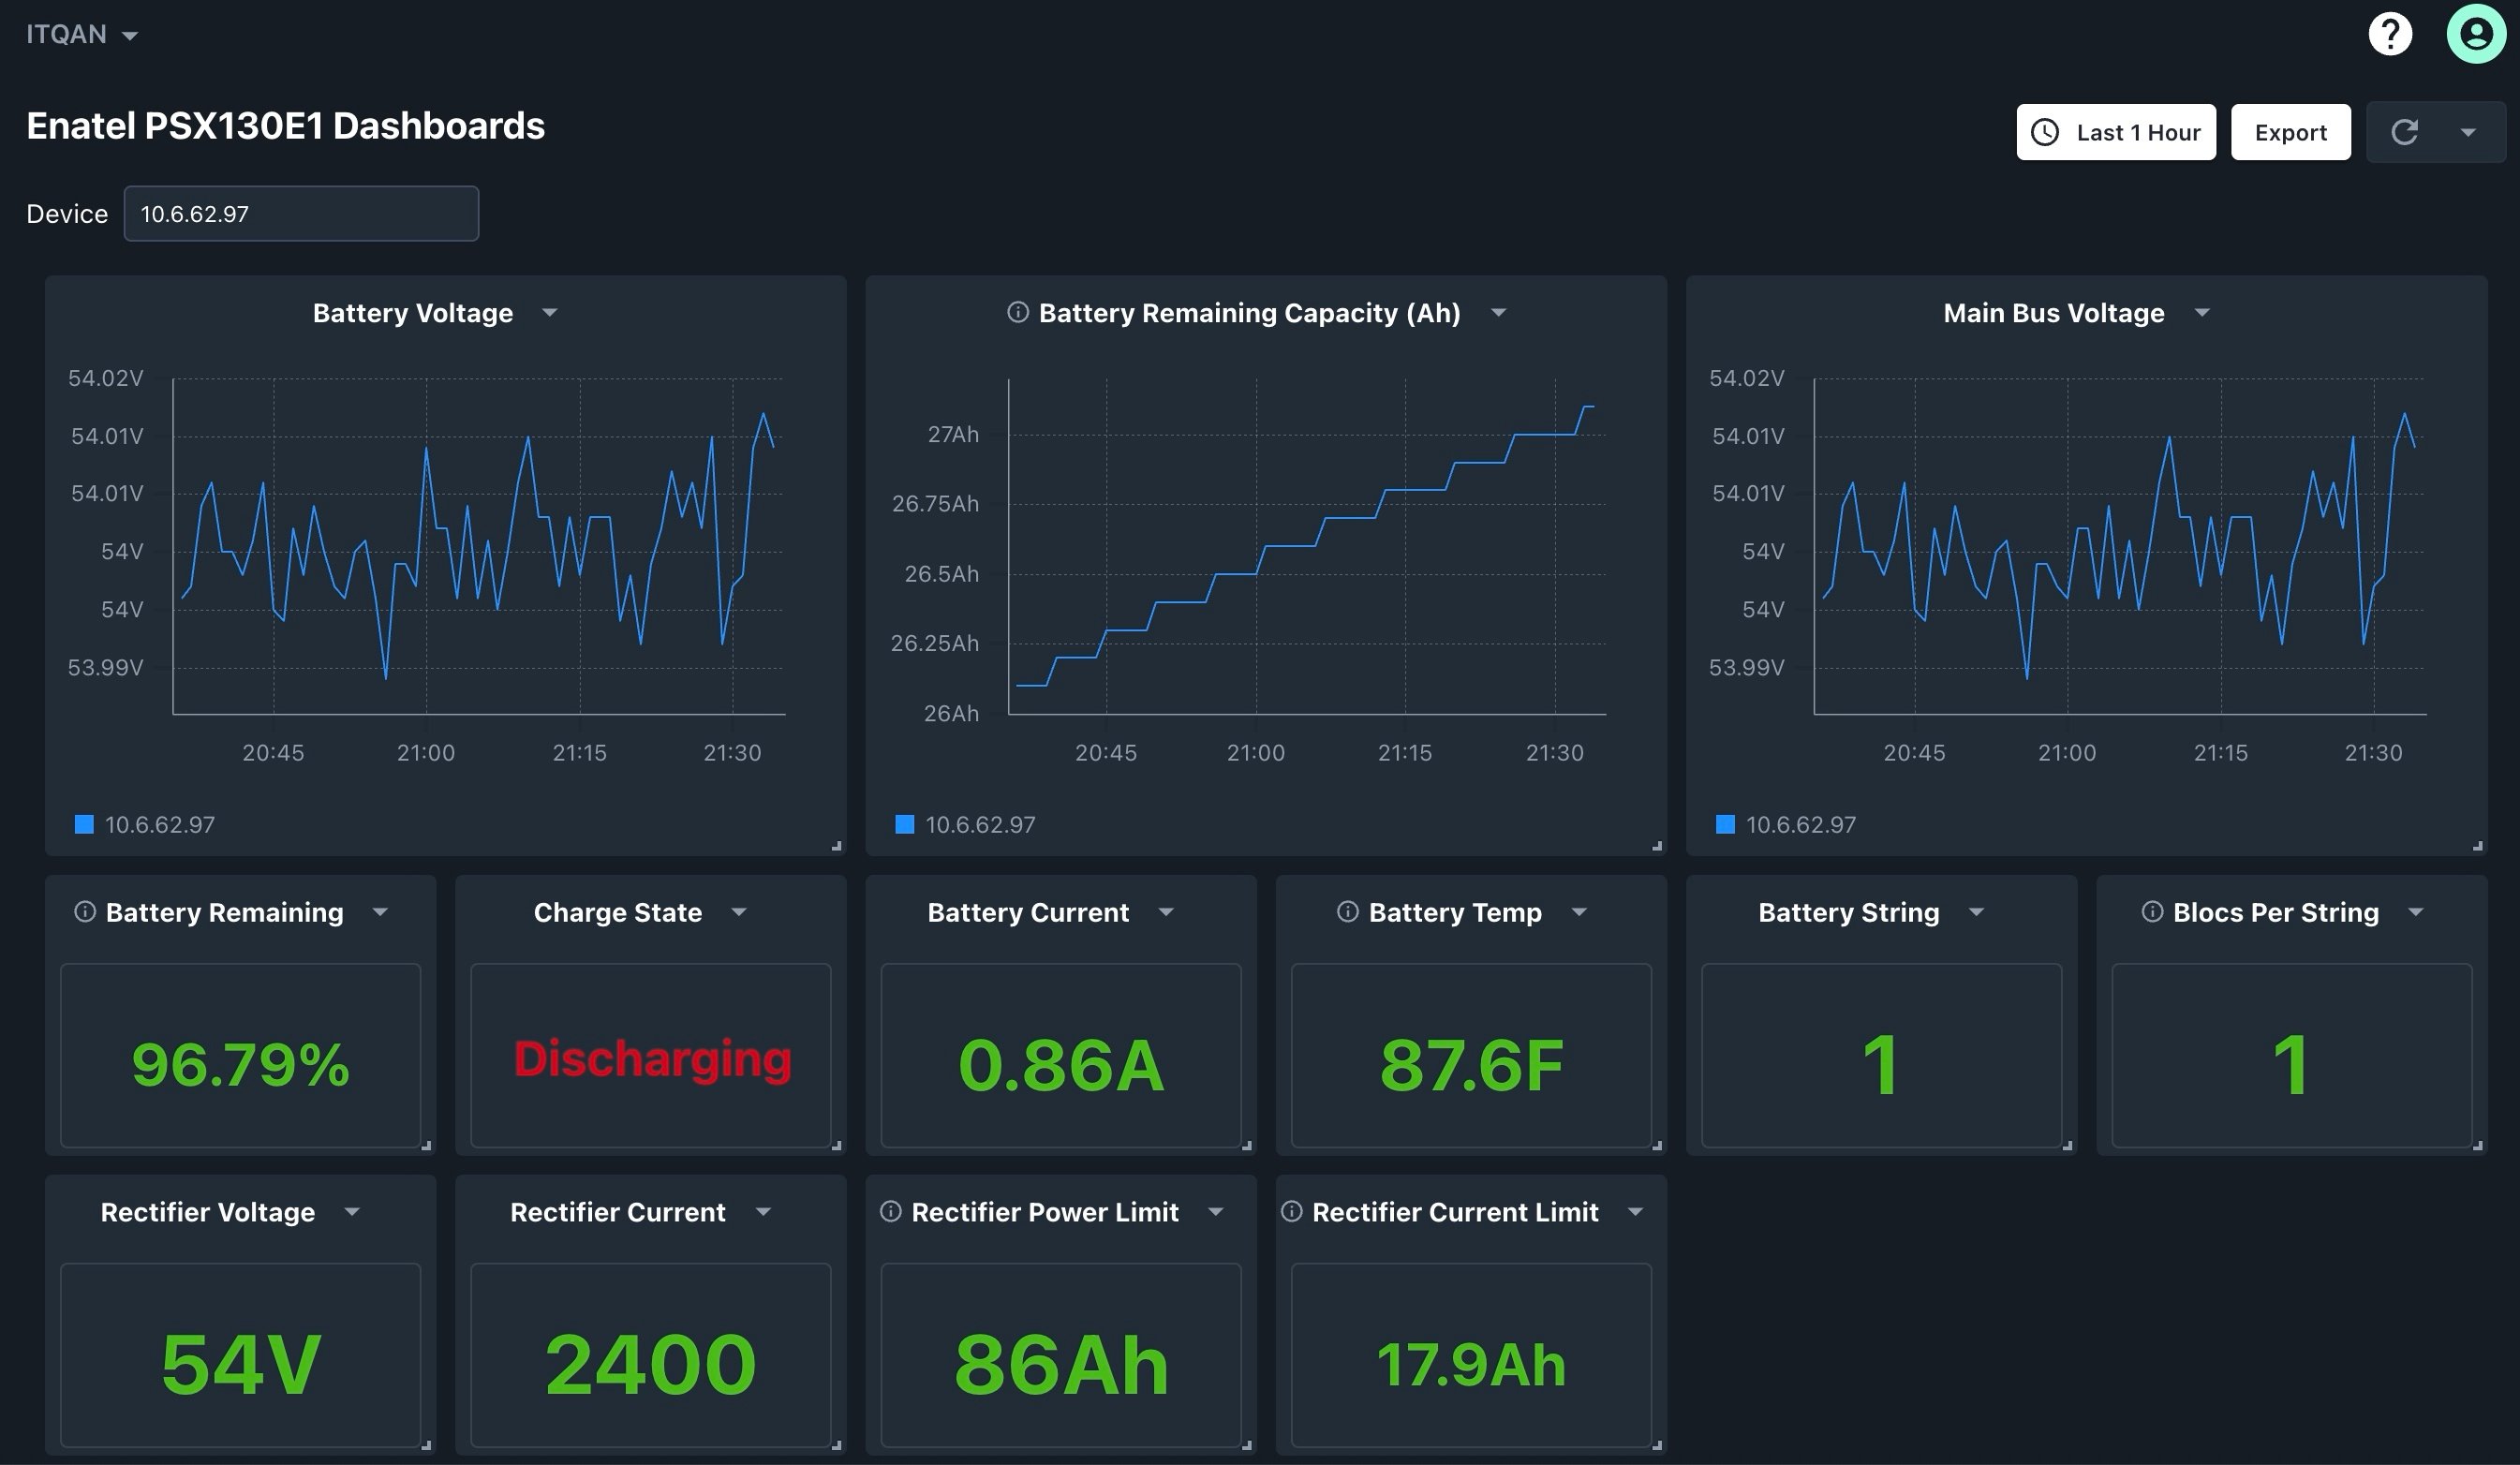The height and width of the screenshot is (1465, 2520).
Task: Open the user account avatar icon
Action: (2475, 34)
